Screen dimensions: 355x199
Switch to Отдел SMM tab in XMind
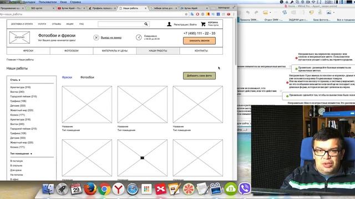[273, 20]
